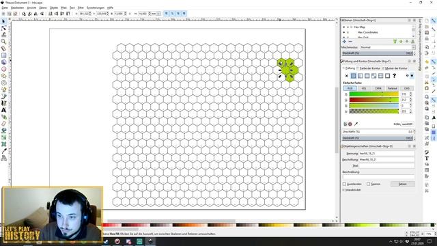Open the Erweiterungen menu
This screenshot has width=437, height=246.
[x=96, y=8]
